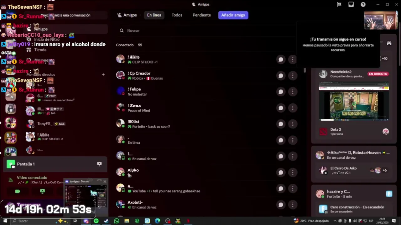Open NecoVeleko2 live stream thumbnail
This screenshot has height=225, width=401.
pyautogui.click(x=354, y=102)
